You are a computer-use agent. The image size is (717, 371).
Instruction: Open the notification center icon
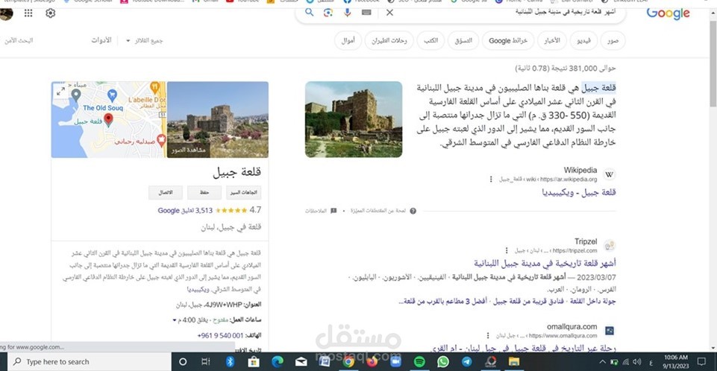point(701,362)
